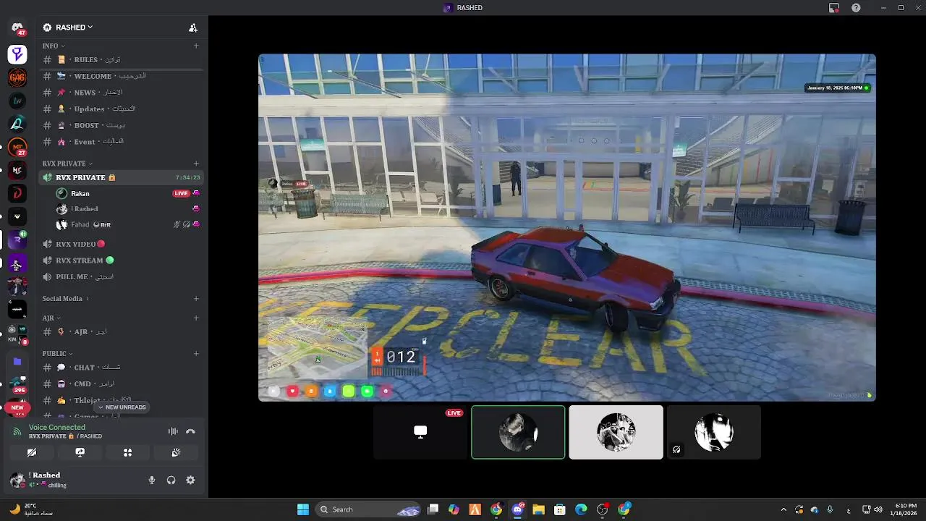Viewport: 926px width, 521px height.
Task: Open the RULES text channel
Action: click(x=122, y=59)
